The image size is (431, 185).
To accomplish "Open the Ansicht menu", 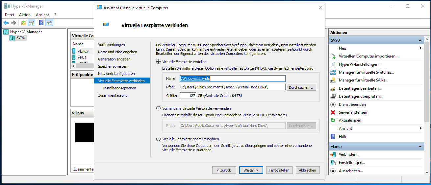I will pos(42,15).
